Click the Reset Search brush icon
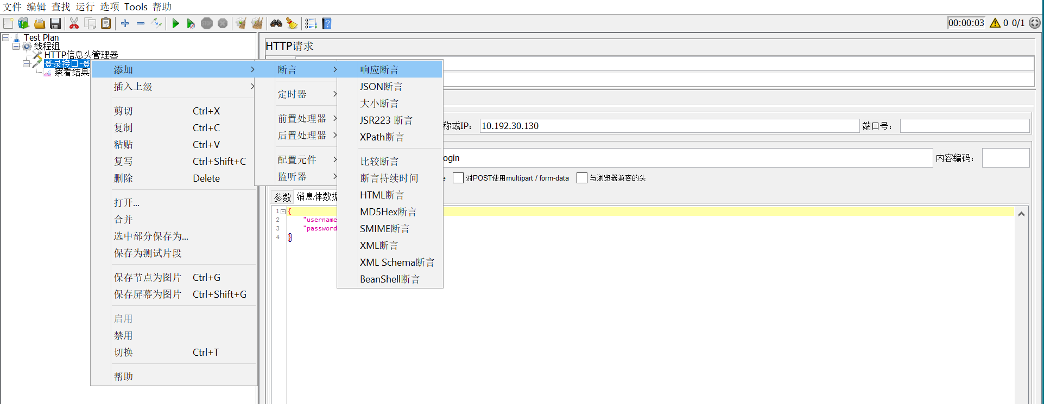This screenshot has width=1044, height=404. click(x=292, y=23)
